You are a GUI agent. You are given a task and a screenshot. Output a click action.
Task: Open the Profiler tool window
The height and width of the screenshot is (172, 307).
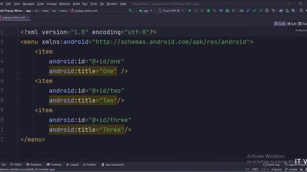coord(90,164)
